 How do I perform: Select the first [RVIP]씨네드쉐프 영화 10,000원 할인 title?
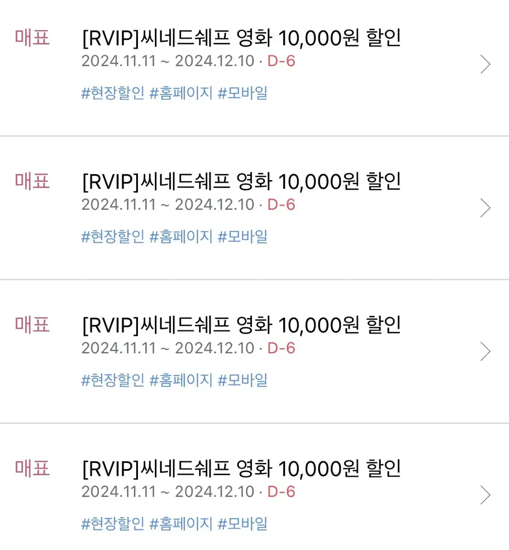click(241, 38)
